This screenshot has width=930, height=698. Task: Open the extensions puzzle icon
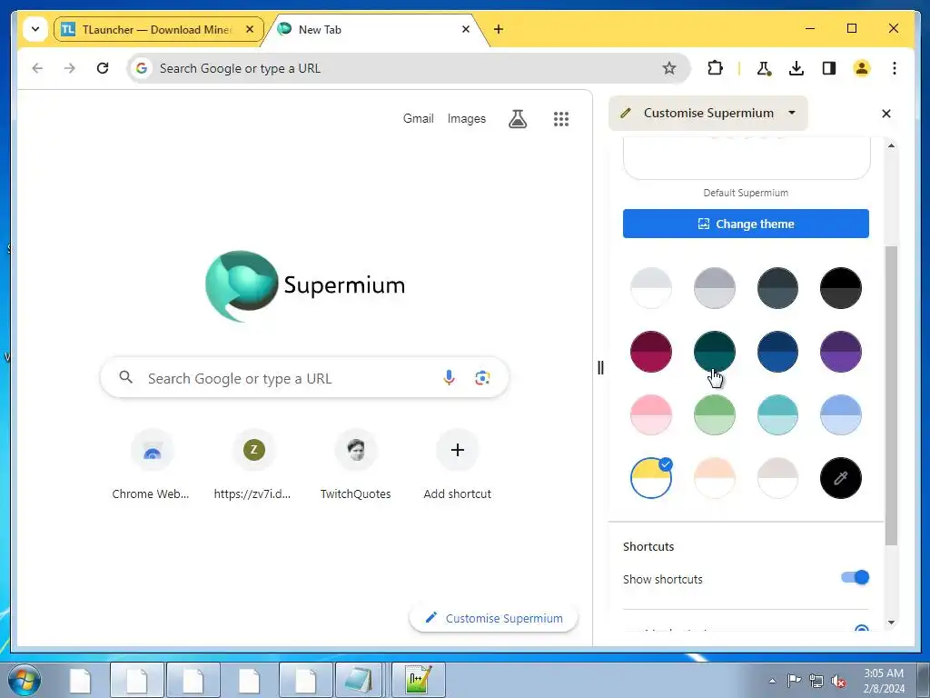click(716, 68)
